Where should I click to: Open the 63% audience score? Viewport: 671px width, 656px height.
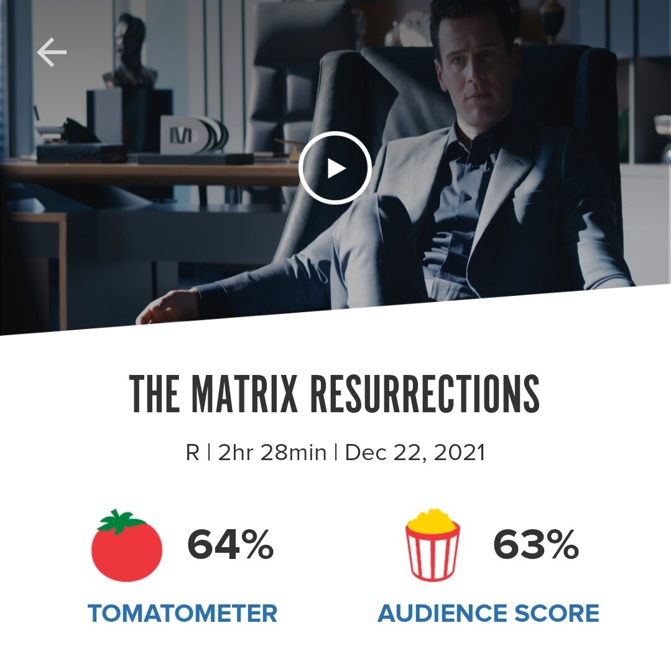coord(536,544)
